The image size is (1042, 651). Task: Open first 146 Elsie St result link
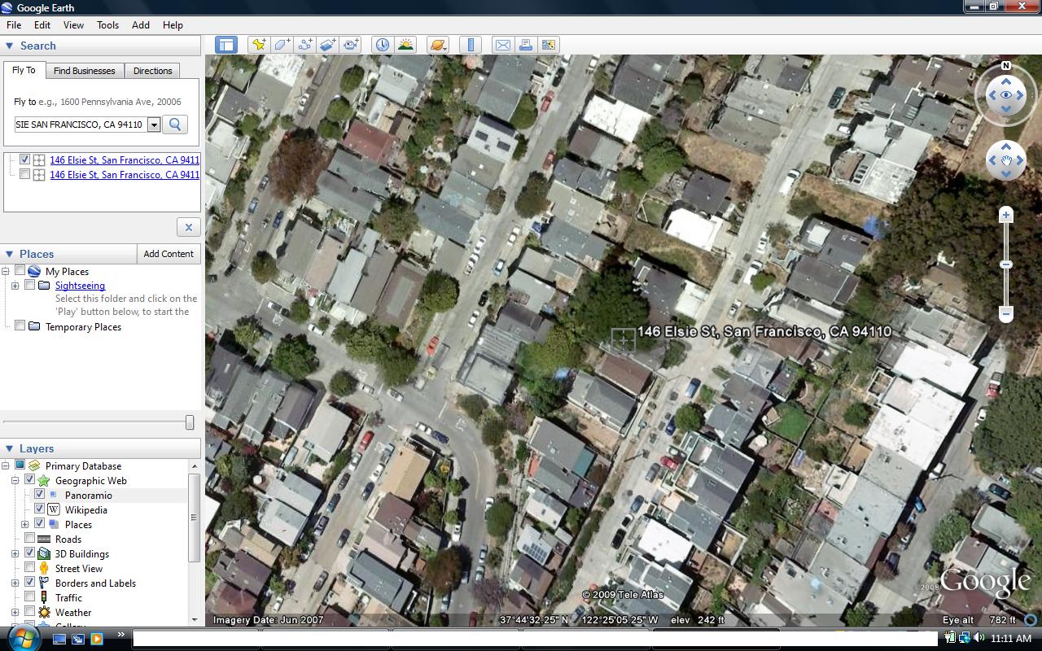tap(125, 160)
